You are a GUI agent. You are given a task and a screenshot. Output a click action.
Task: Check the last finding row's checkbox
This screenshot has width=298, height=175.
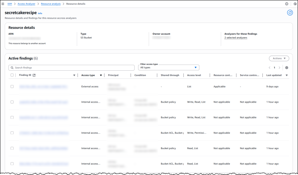(12, 164)
